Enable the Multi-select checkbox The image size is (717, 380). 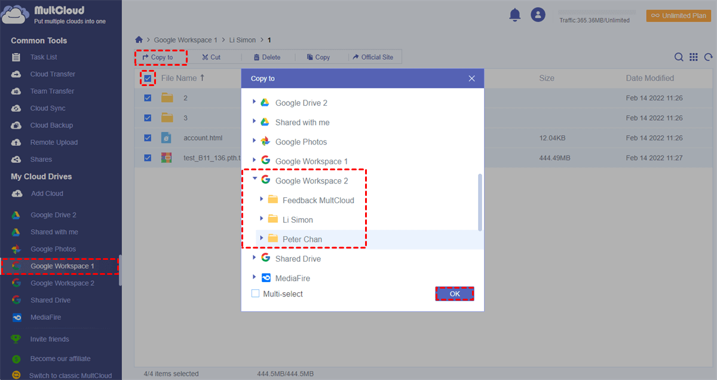255,294
